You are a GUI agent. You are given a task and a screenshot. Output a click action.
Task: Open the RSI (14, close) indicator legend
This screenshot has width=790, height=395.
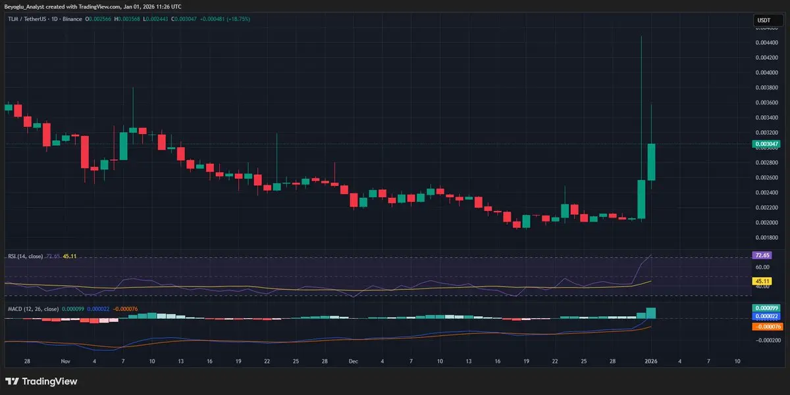(x=24, y=256)
